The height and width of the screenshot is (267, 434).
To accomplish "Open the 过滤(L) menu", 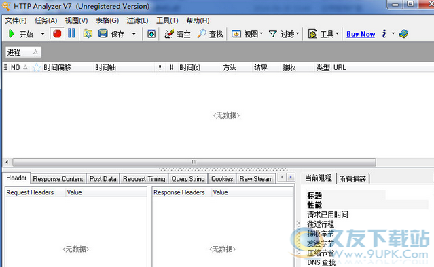I will point(138,20).
